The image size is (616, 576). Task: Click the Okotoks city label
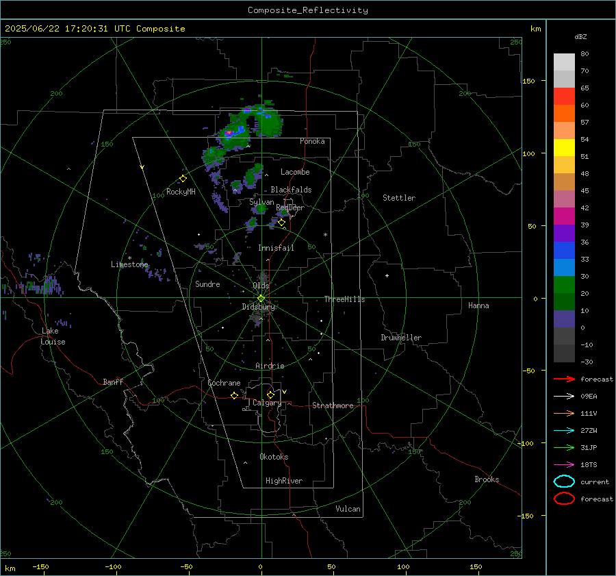pyautogui.click(x=274, y=457)
